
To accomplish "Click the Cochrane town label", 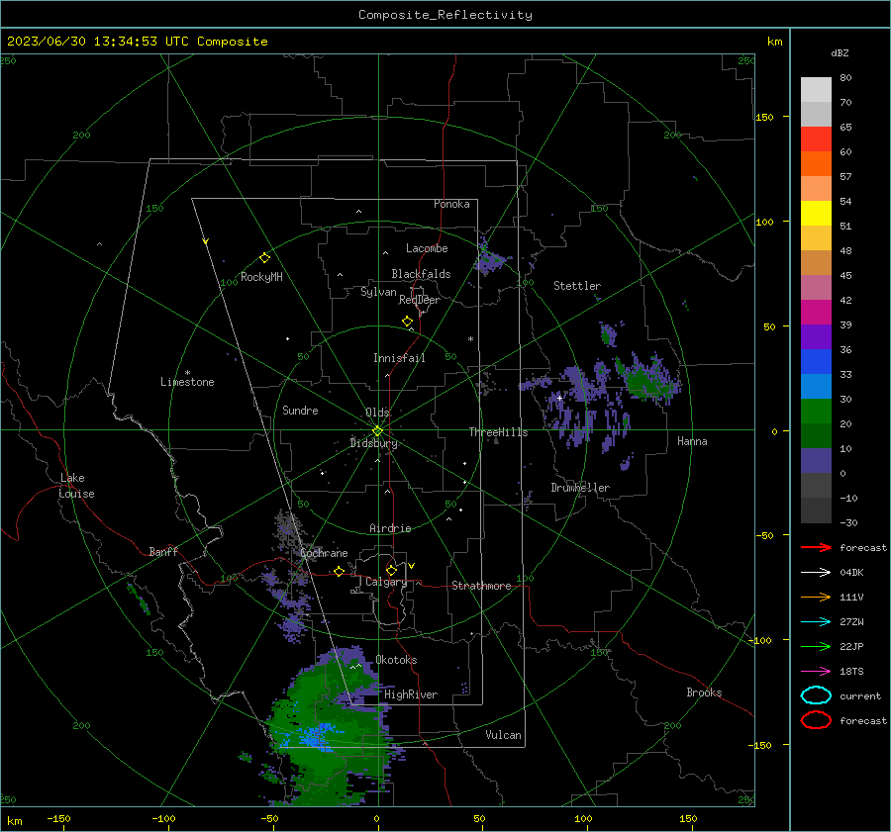I will click(324, 553).
